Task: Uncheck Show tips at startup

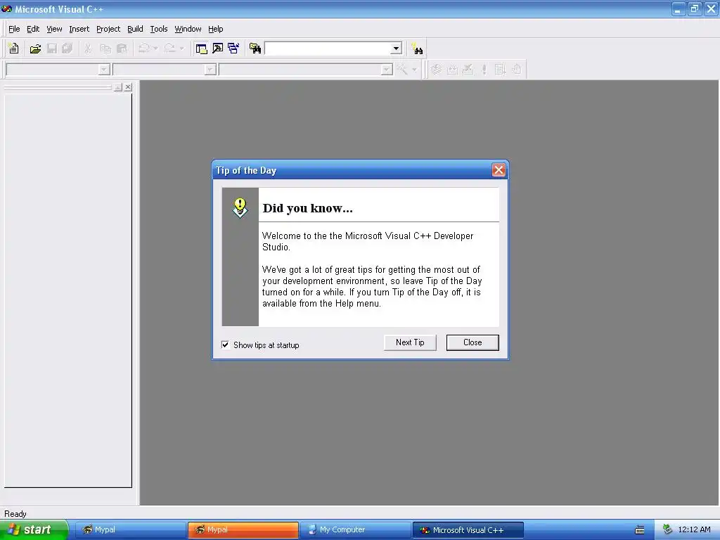Action: pyautogui.click(x=226, y=345)
